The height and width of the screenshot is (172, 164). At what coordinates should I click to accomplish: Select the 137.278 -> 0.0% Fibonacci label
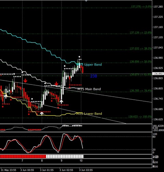(141, 7)
